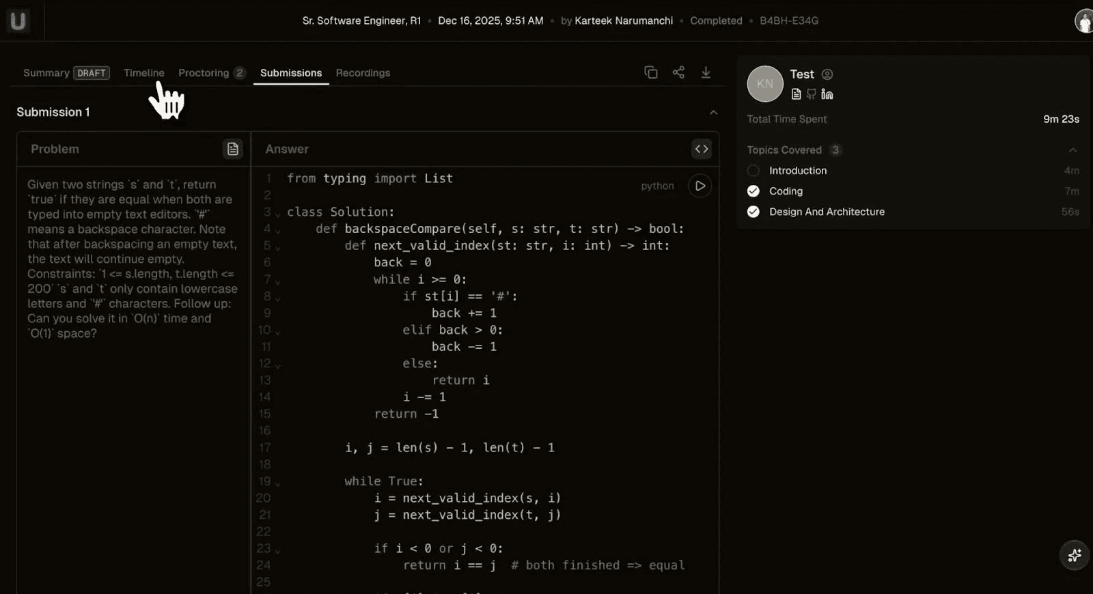Screen dimensions: 1093x594
Task: Toggle the Coding topic checkmark
Action: tap(753, 191)
